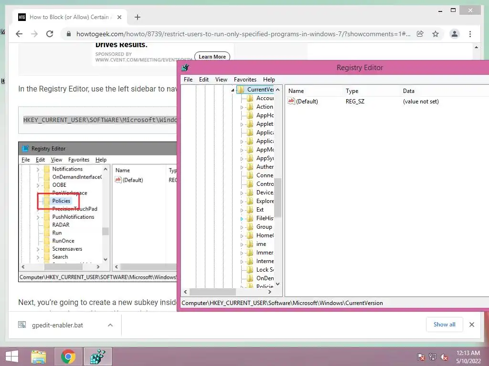Click the network tray icon

point(432,356)
